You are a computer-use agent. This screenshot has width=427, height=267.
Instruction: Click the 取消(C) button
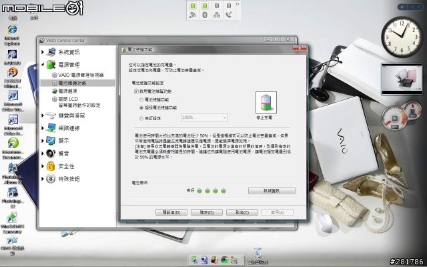pos(242,212)
